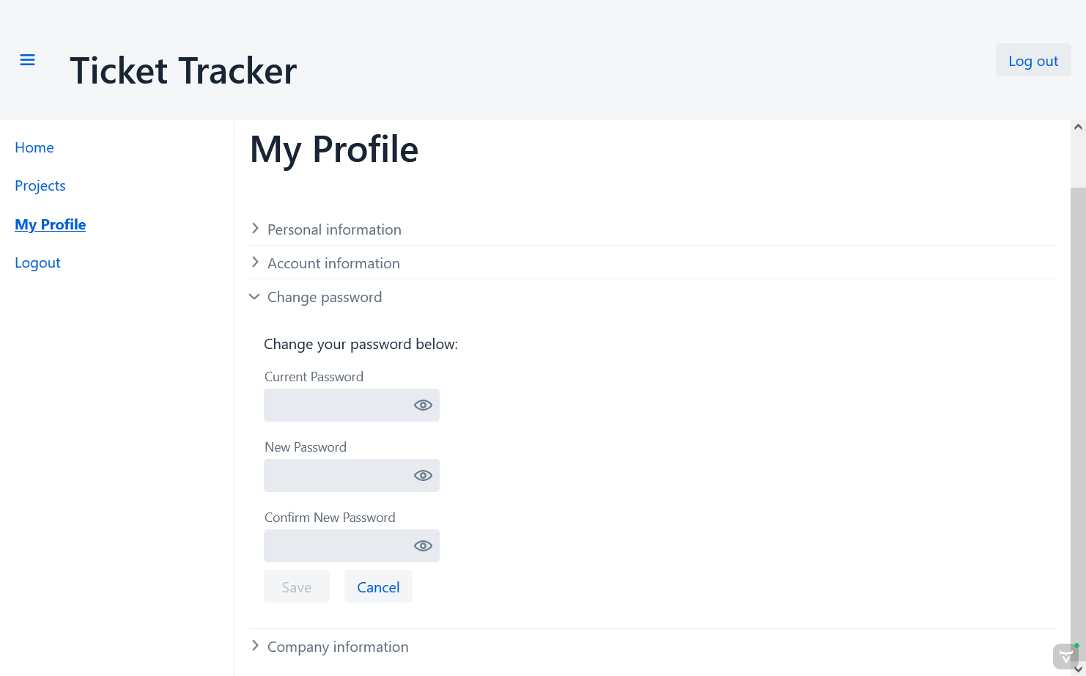
Task: Open Projects from the sidebar
Action: point(40,185)
